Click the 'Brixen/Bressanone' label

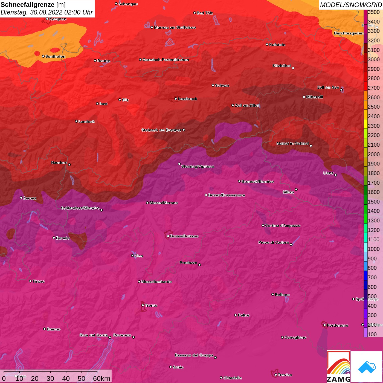pyautogui.click(x=227, y=195)
